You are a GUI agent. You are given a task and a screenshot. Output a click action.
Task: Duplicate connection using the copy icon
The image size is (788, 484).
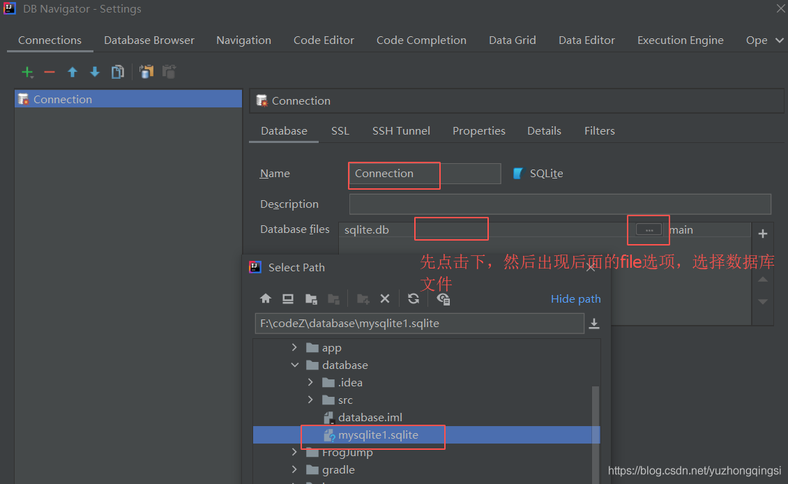click(x=118, y=72)
